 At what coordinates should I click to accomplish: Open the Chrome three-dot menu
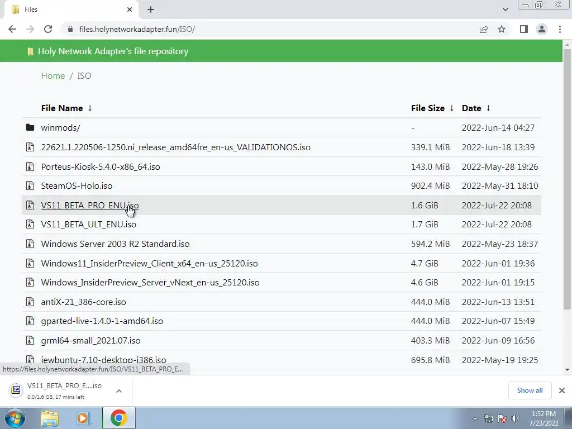(560, 29)
